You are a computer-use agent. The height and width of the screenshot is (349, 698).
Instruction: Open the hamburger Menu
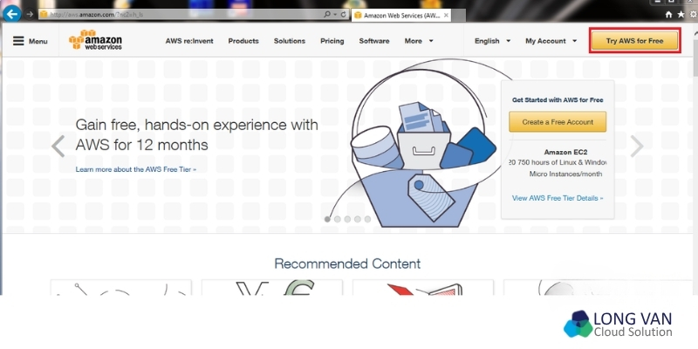click(x=30, y=41)
